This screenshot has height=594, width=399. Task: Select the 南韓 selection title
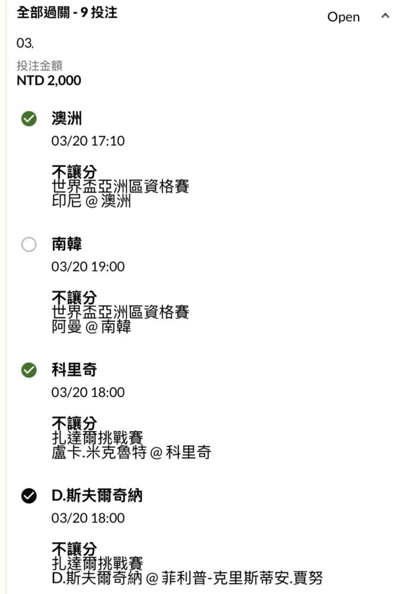pos(67,244)
